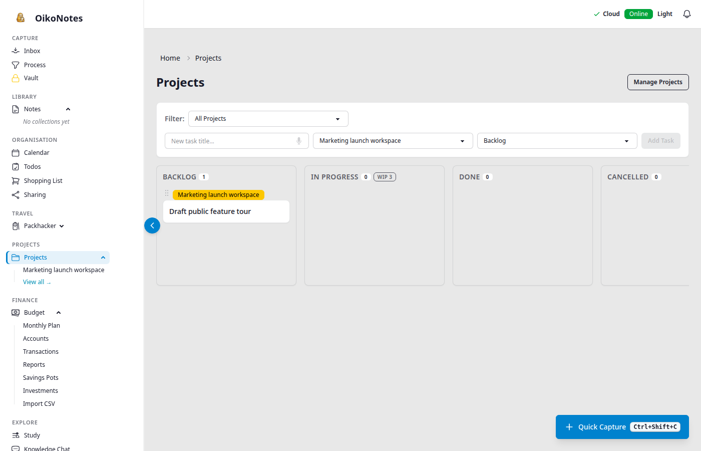
Task: Click the Budget money icon
Action: (x=16, y=313)
